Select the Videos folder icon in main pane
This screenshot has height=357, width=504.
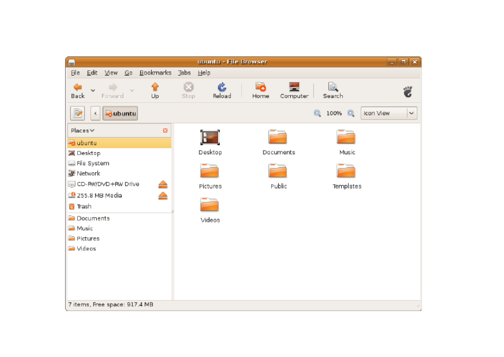tap(209, 205)
